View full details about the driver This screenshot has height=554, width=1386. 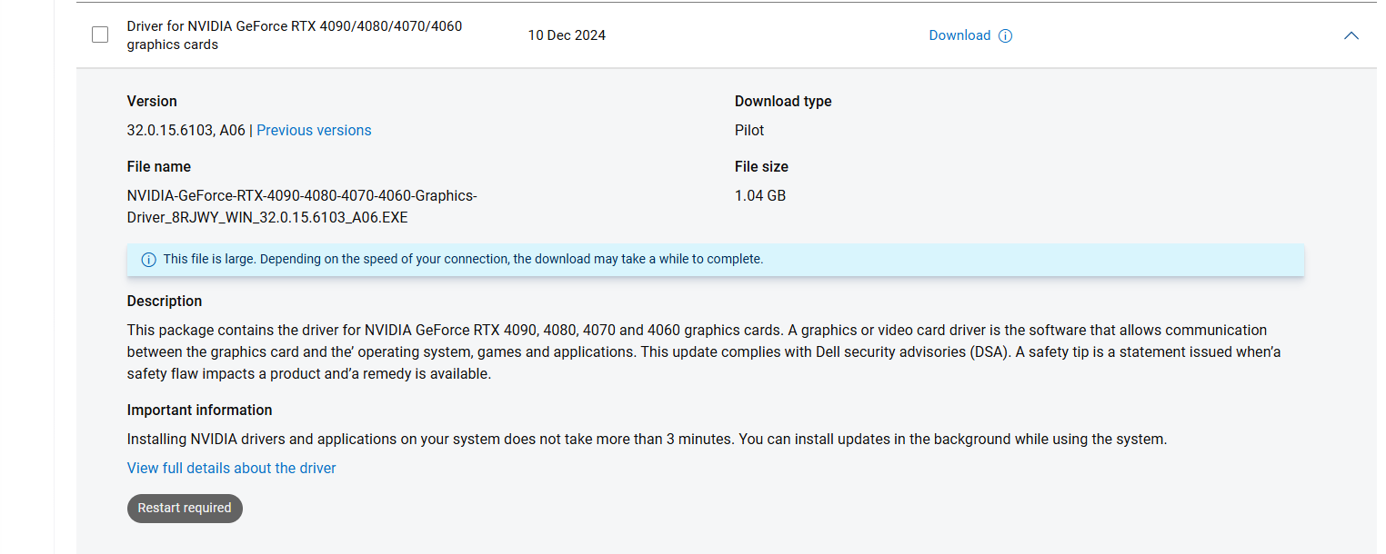click(x=232, y=468)
